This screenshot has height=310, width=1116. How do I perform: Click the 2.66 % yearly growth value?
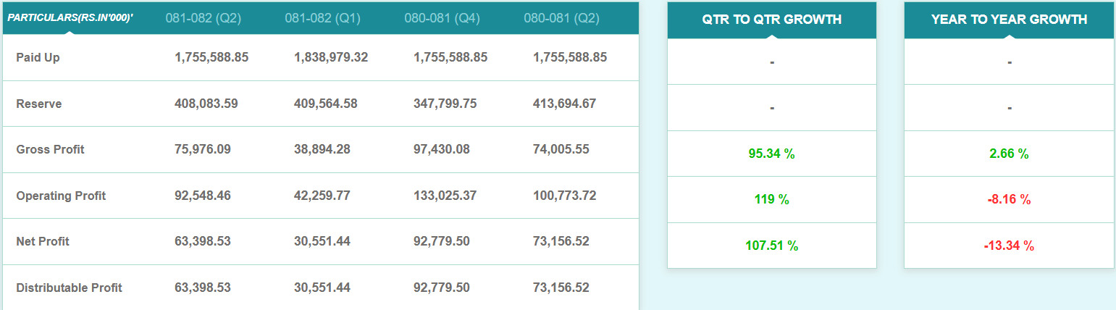pos(1009,154)
